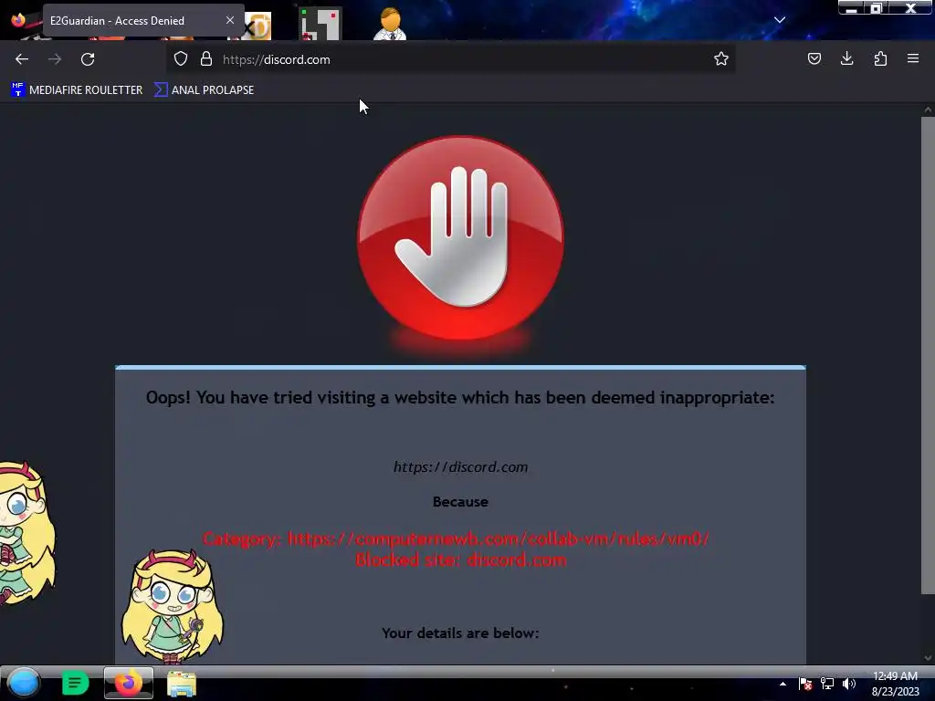Reload the page with the refresh icon
Screen dimensions: 935x701
pos(88,59)
